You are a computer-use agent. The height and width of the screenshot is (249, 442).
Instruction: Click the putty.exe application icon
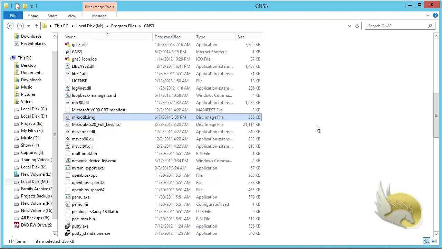click(x=68, y=226)
